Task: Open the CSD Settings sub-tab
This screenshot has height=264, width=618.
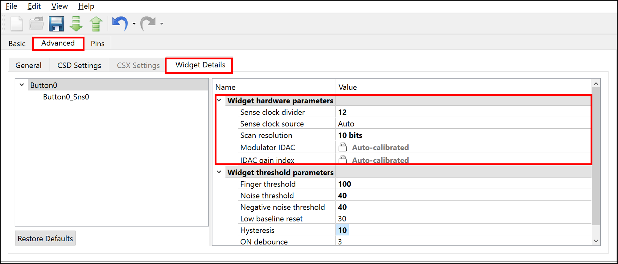Action: (x=79, y=65)
